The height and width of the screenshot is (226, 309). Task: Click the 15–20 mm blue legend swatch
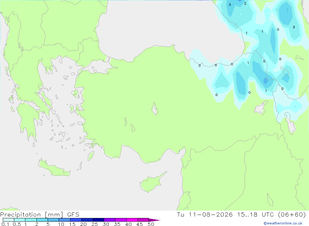(x=76, y=220)
